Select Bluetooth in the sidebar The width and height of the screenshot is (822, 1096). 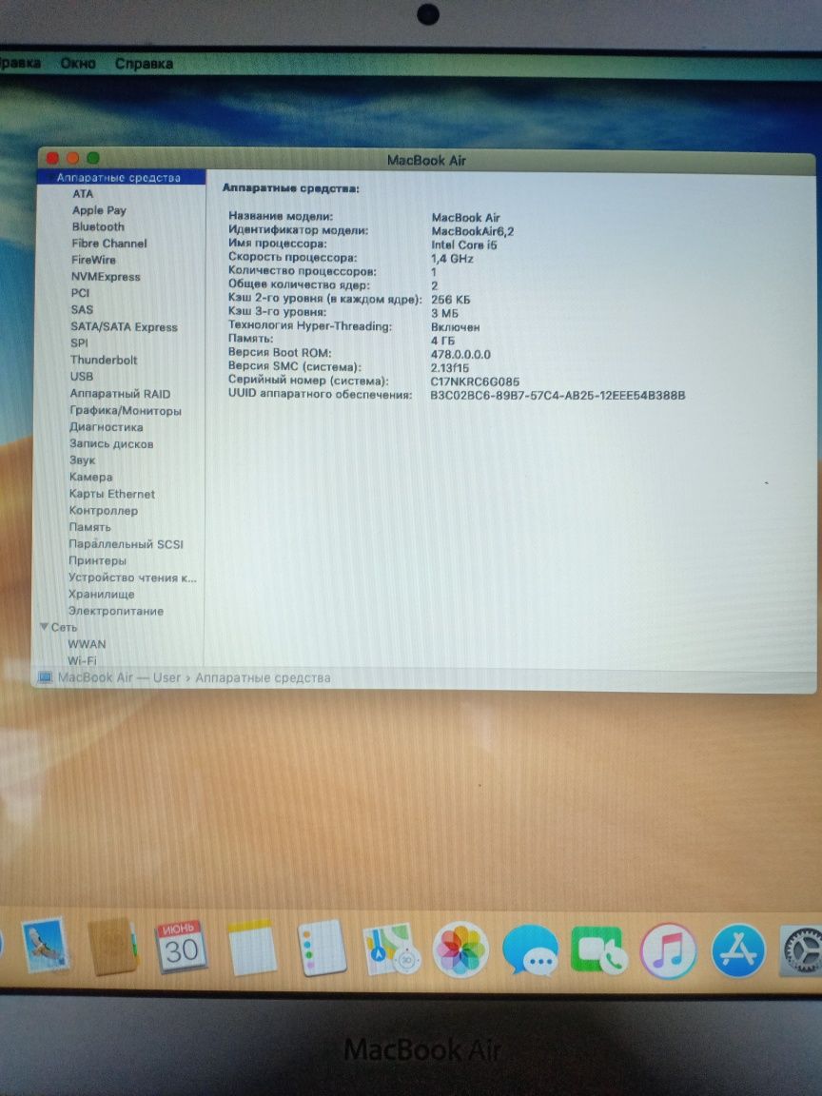(98, 226)
